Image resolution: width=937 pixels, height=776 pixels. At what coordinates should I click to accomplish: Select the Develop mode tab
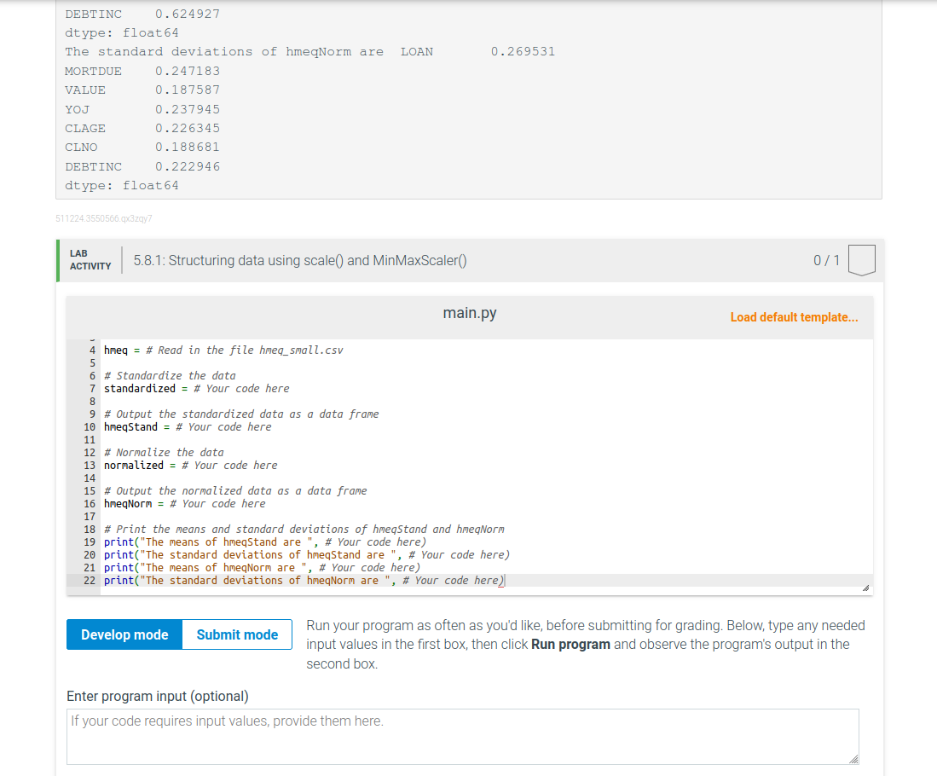pos(124,634)
